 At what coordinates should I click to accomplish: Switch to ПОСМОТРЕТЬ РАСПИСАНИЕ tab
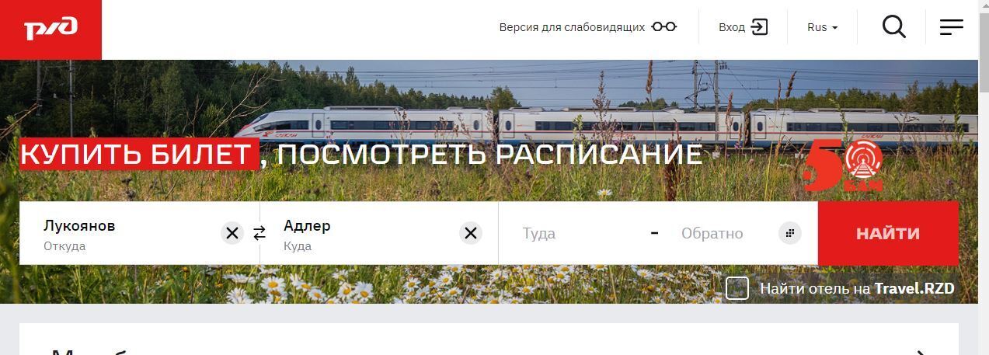[489, 155]
